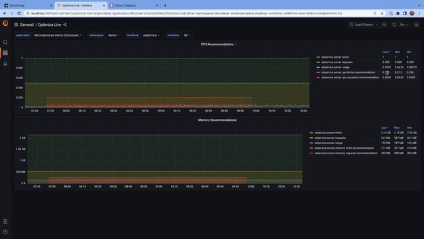Toggle CPU adservice.server limits series
The height and width of the screenshot is (239, 424).
tap(335, 57)
